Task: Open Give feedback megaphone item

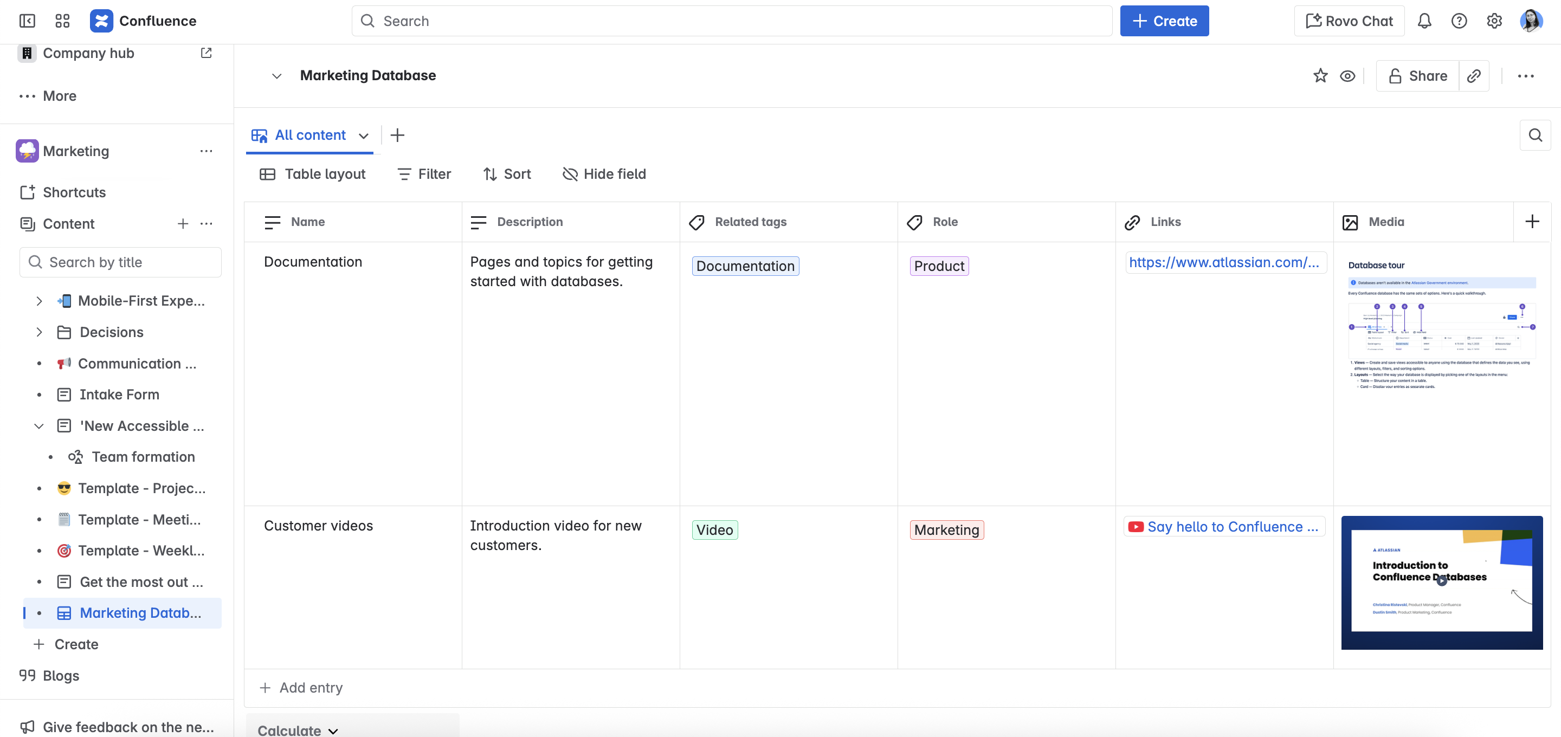Action: point(118,727)
